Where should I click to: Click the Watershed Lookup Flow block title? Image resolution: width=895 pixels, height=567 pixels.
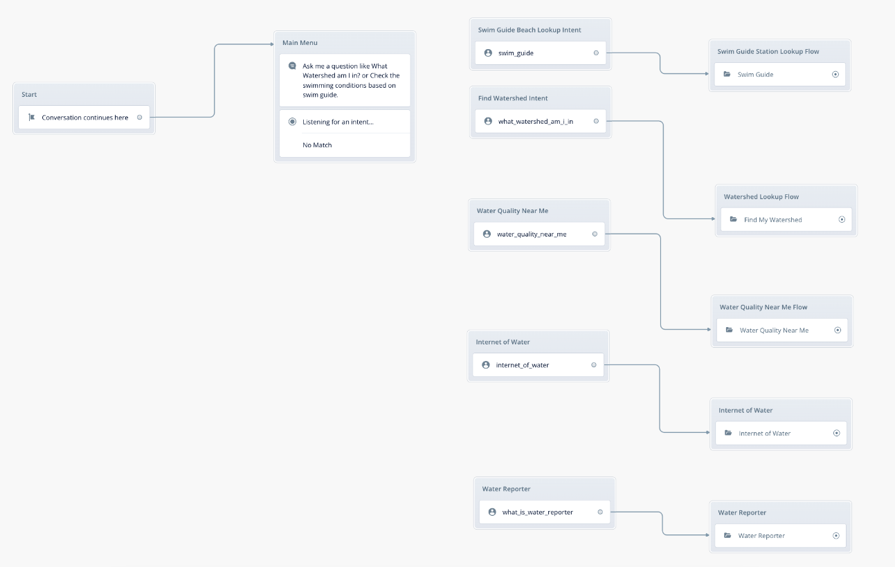click(761, 197)
